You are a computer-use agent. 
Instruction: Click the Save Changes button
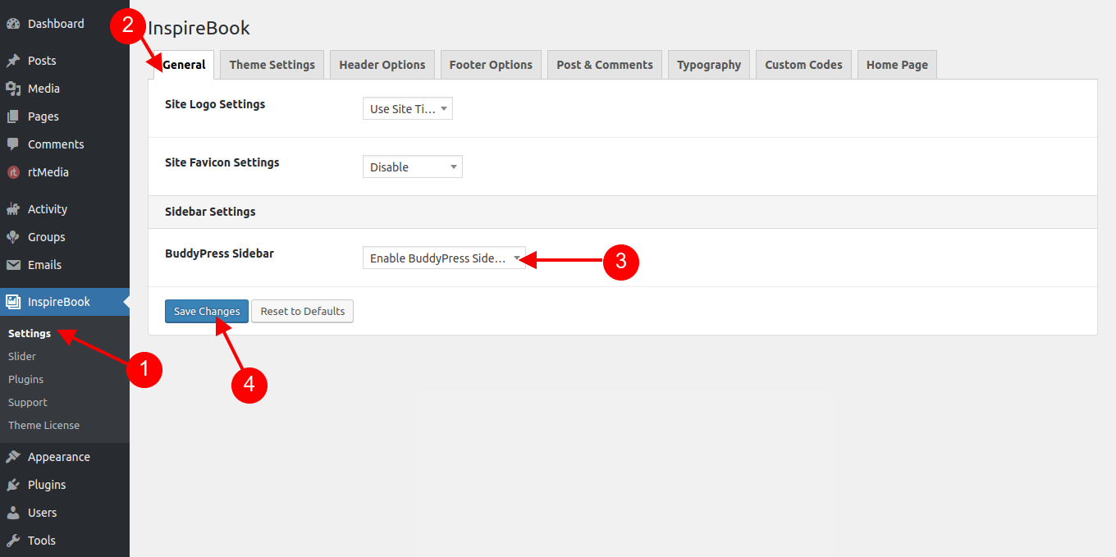(207, 312)
